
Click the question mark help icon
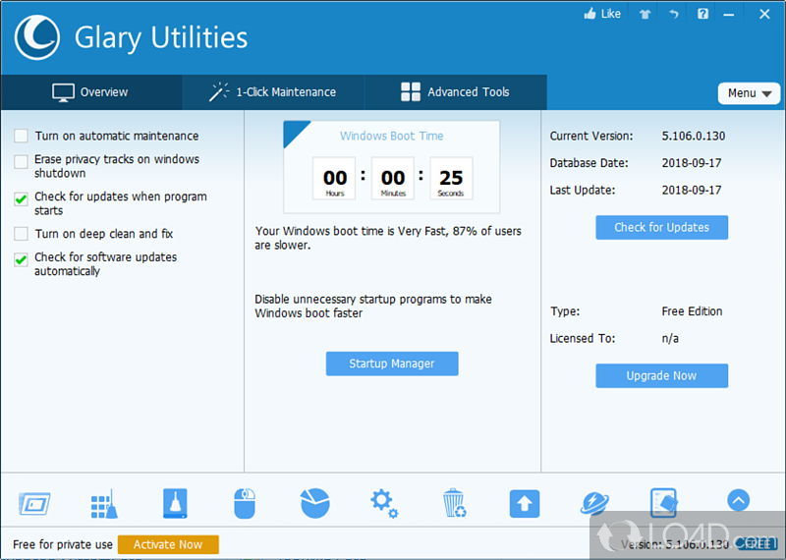(702, 14)
